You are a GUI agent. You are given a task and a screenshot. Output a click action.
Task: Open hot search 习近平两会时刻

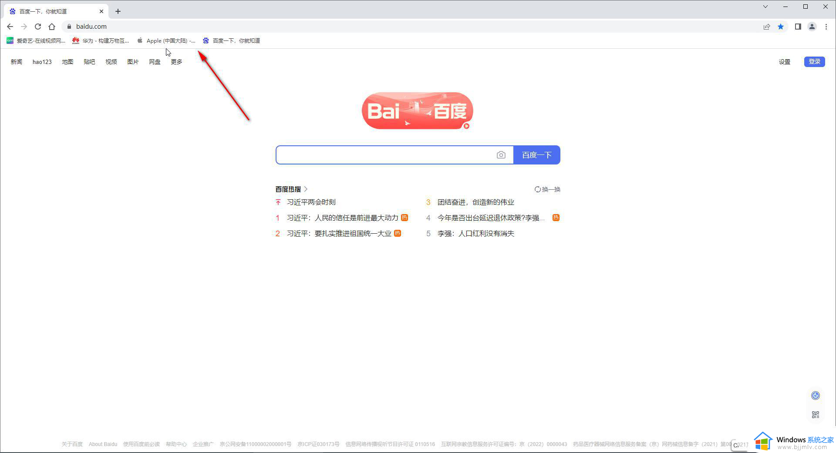pyautogui.click(x=311, y=202)
